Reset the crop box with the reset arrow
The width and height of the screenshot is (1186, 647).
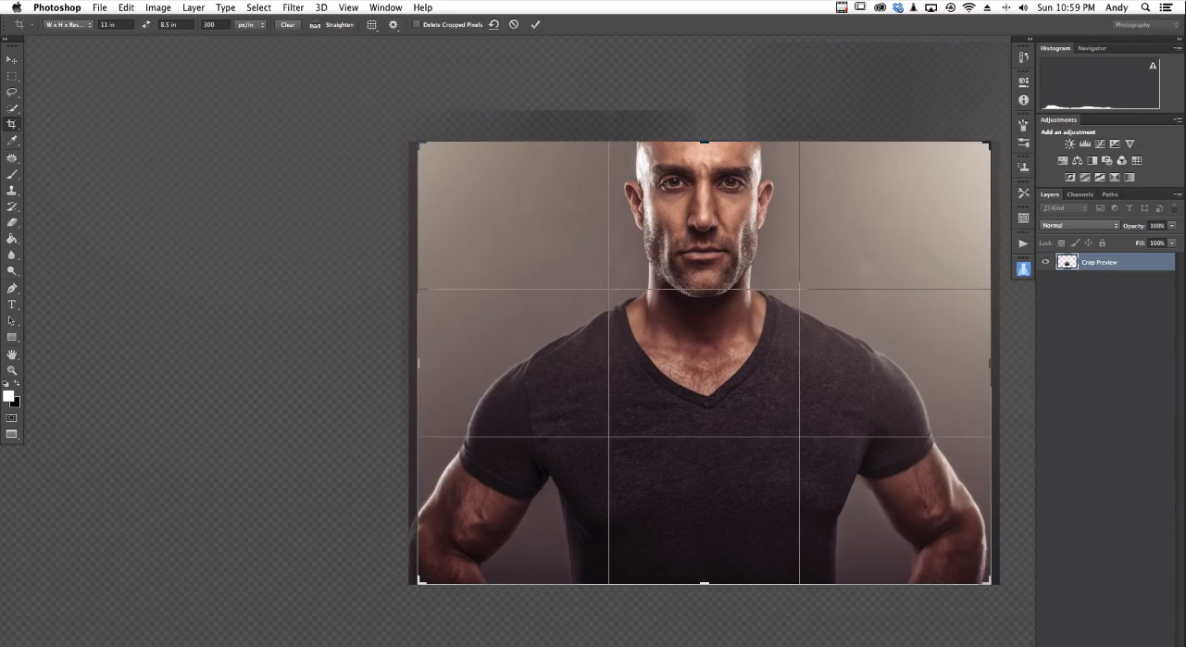(493, 25)
